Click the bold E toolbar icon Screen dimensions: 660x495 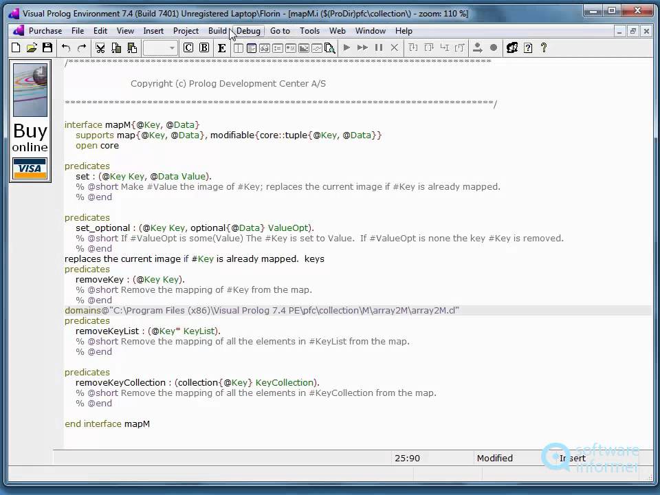point(222,48)
